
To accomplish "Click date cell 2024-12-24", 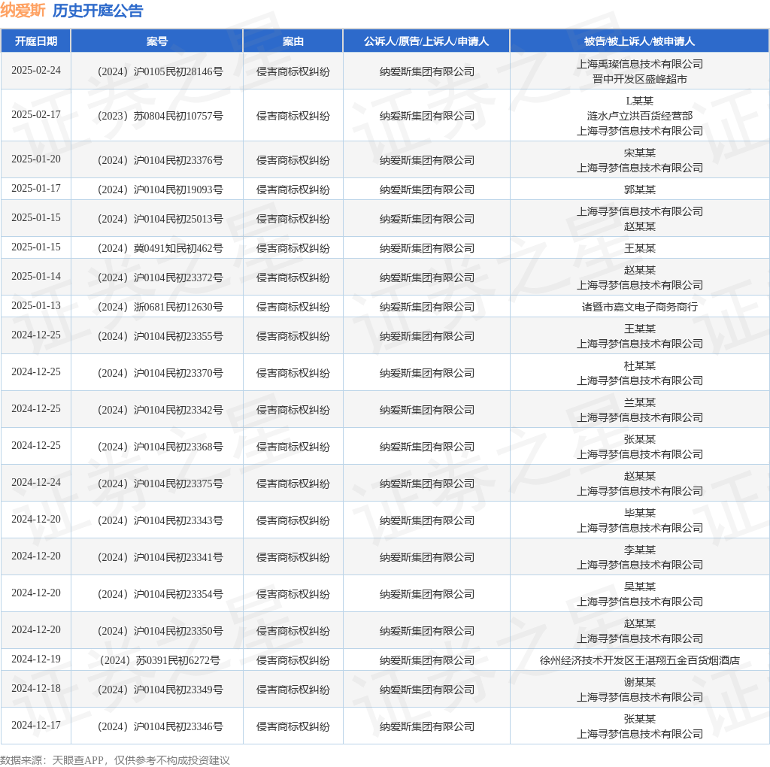I will tap(36, 483).
